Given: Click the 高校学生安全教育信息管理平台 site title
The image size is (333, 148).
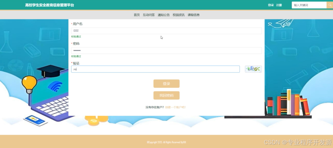Looking at the screenshot, I should pos(50,5).
